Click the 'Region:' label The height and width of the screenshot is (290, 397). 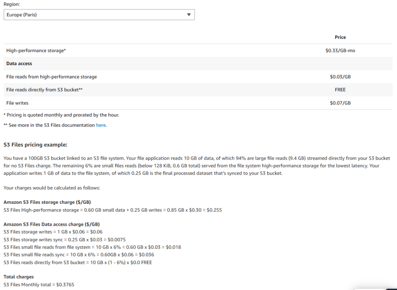tap(12, 4)
